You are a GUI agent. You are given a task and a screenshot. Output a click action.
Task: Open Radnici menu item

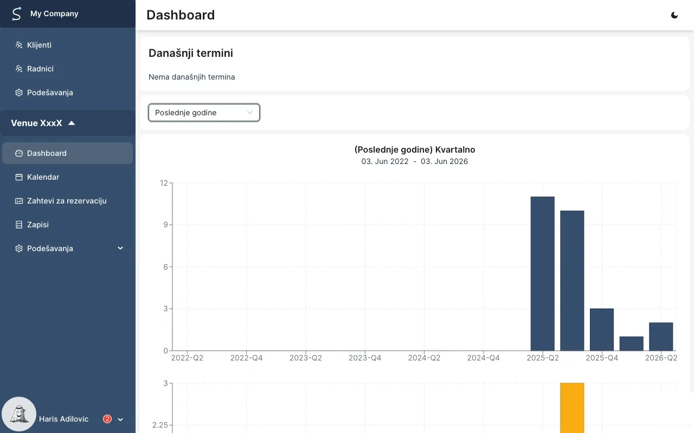click(x=68, y=69)
